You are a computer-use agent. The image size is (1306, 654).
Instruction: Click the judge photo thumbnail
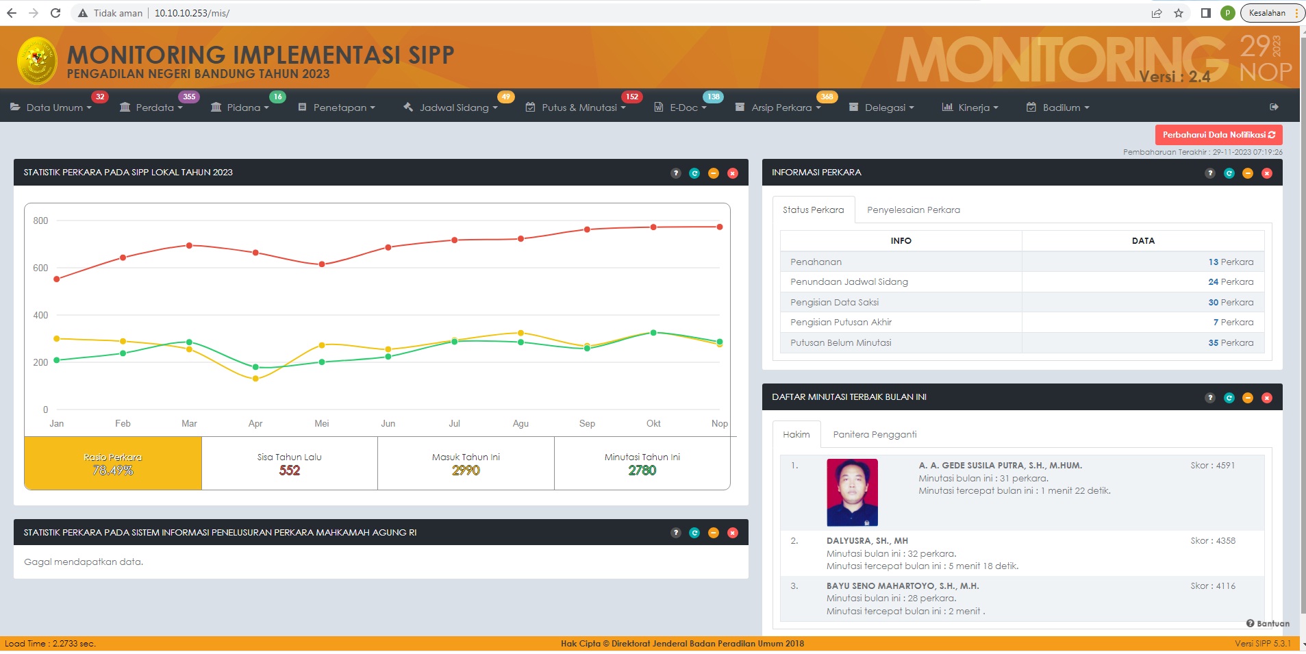click(x=852, y=492)
